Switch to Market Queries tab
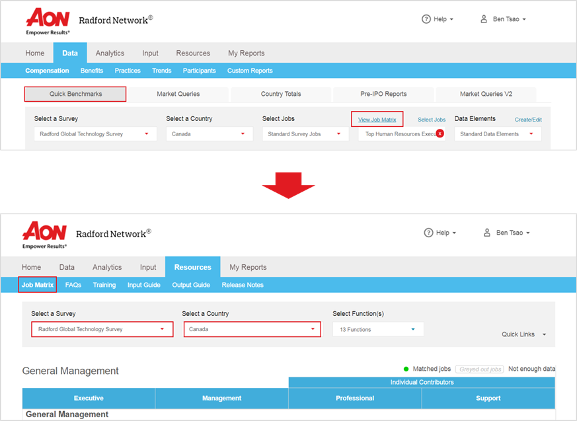 178,94
